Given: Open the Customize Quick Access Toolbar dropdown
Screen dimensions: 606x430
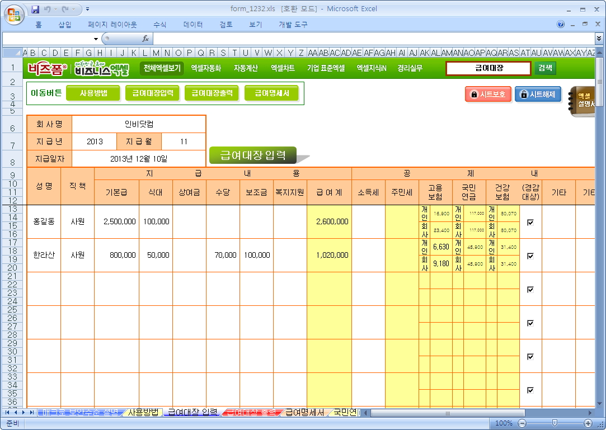Looking at the screenshot, I should point(88,10).
